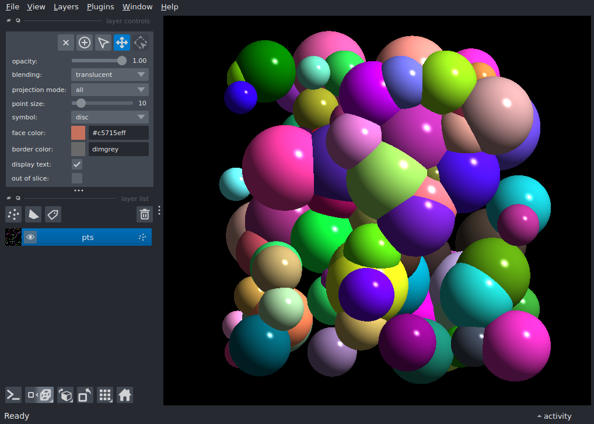Expand the projection mode dropdown
Viewport: 594px width, 424px height.
[110, 90]
